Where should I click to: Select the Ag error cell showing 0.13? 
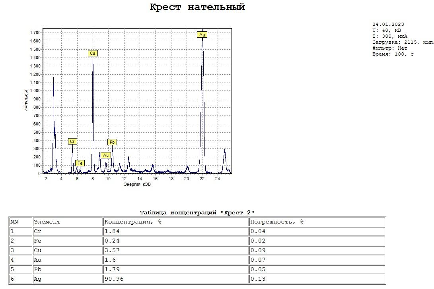(x=258, y=279)
